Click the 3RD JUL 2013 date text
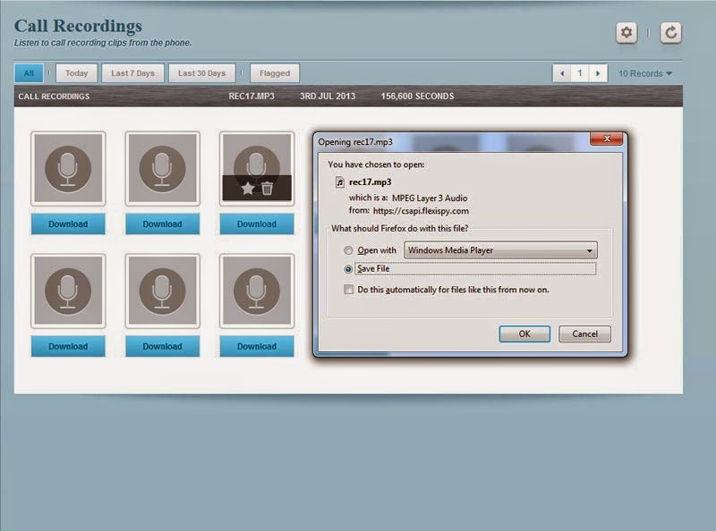 328,97
